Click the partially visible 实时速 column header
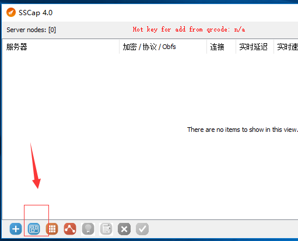 click(x=286, y=47)
